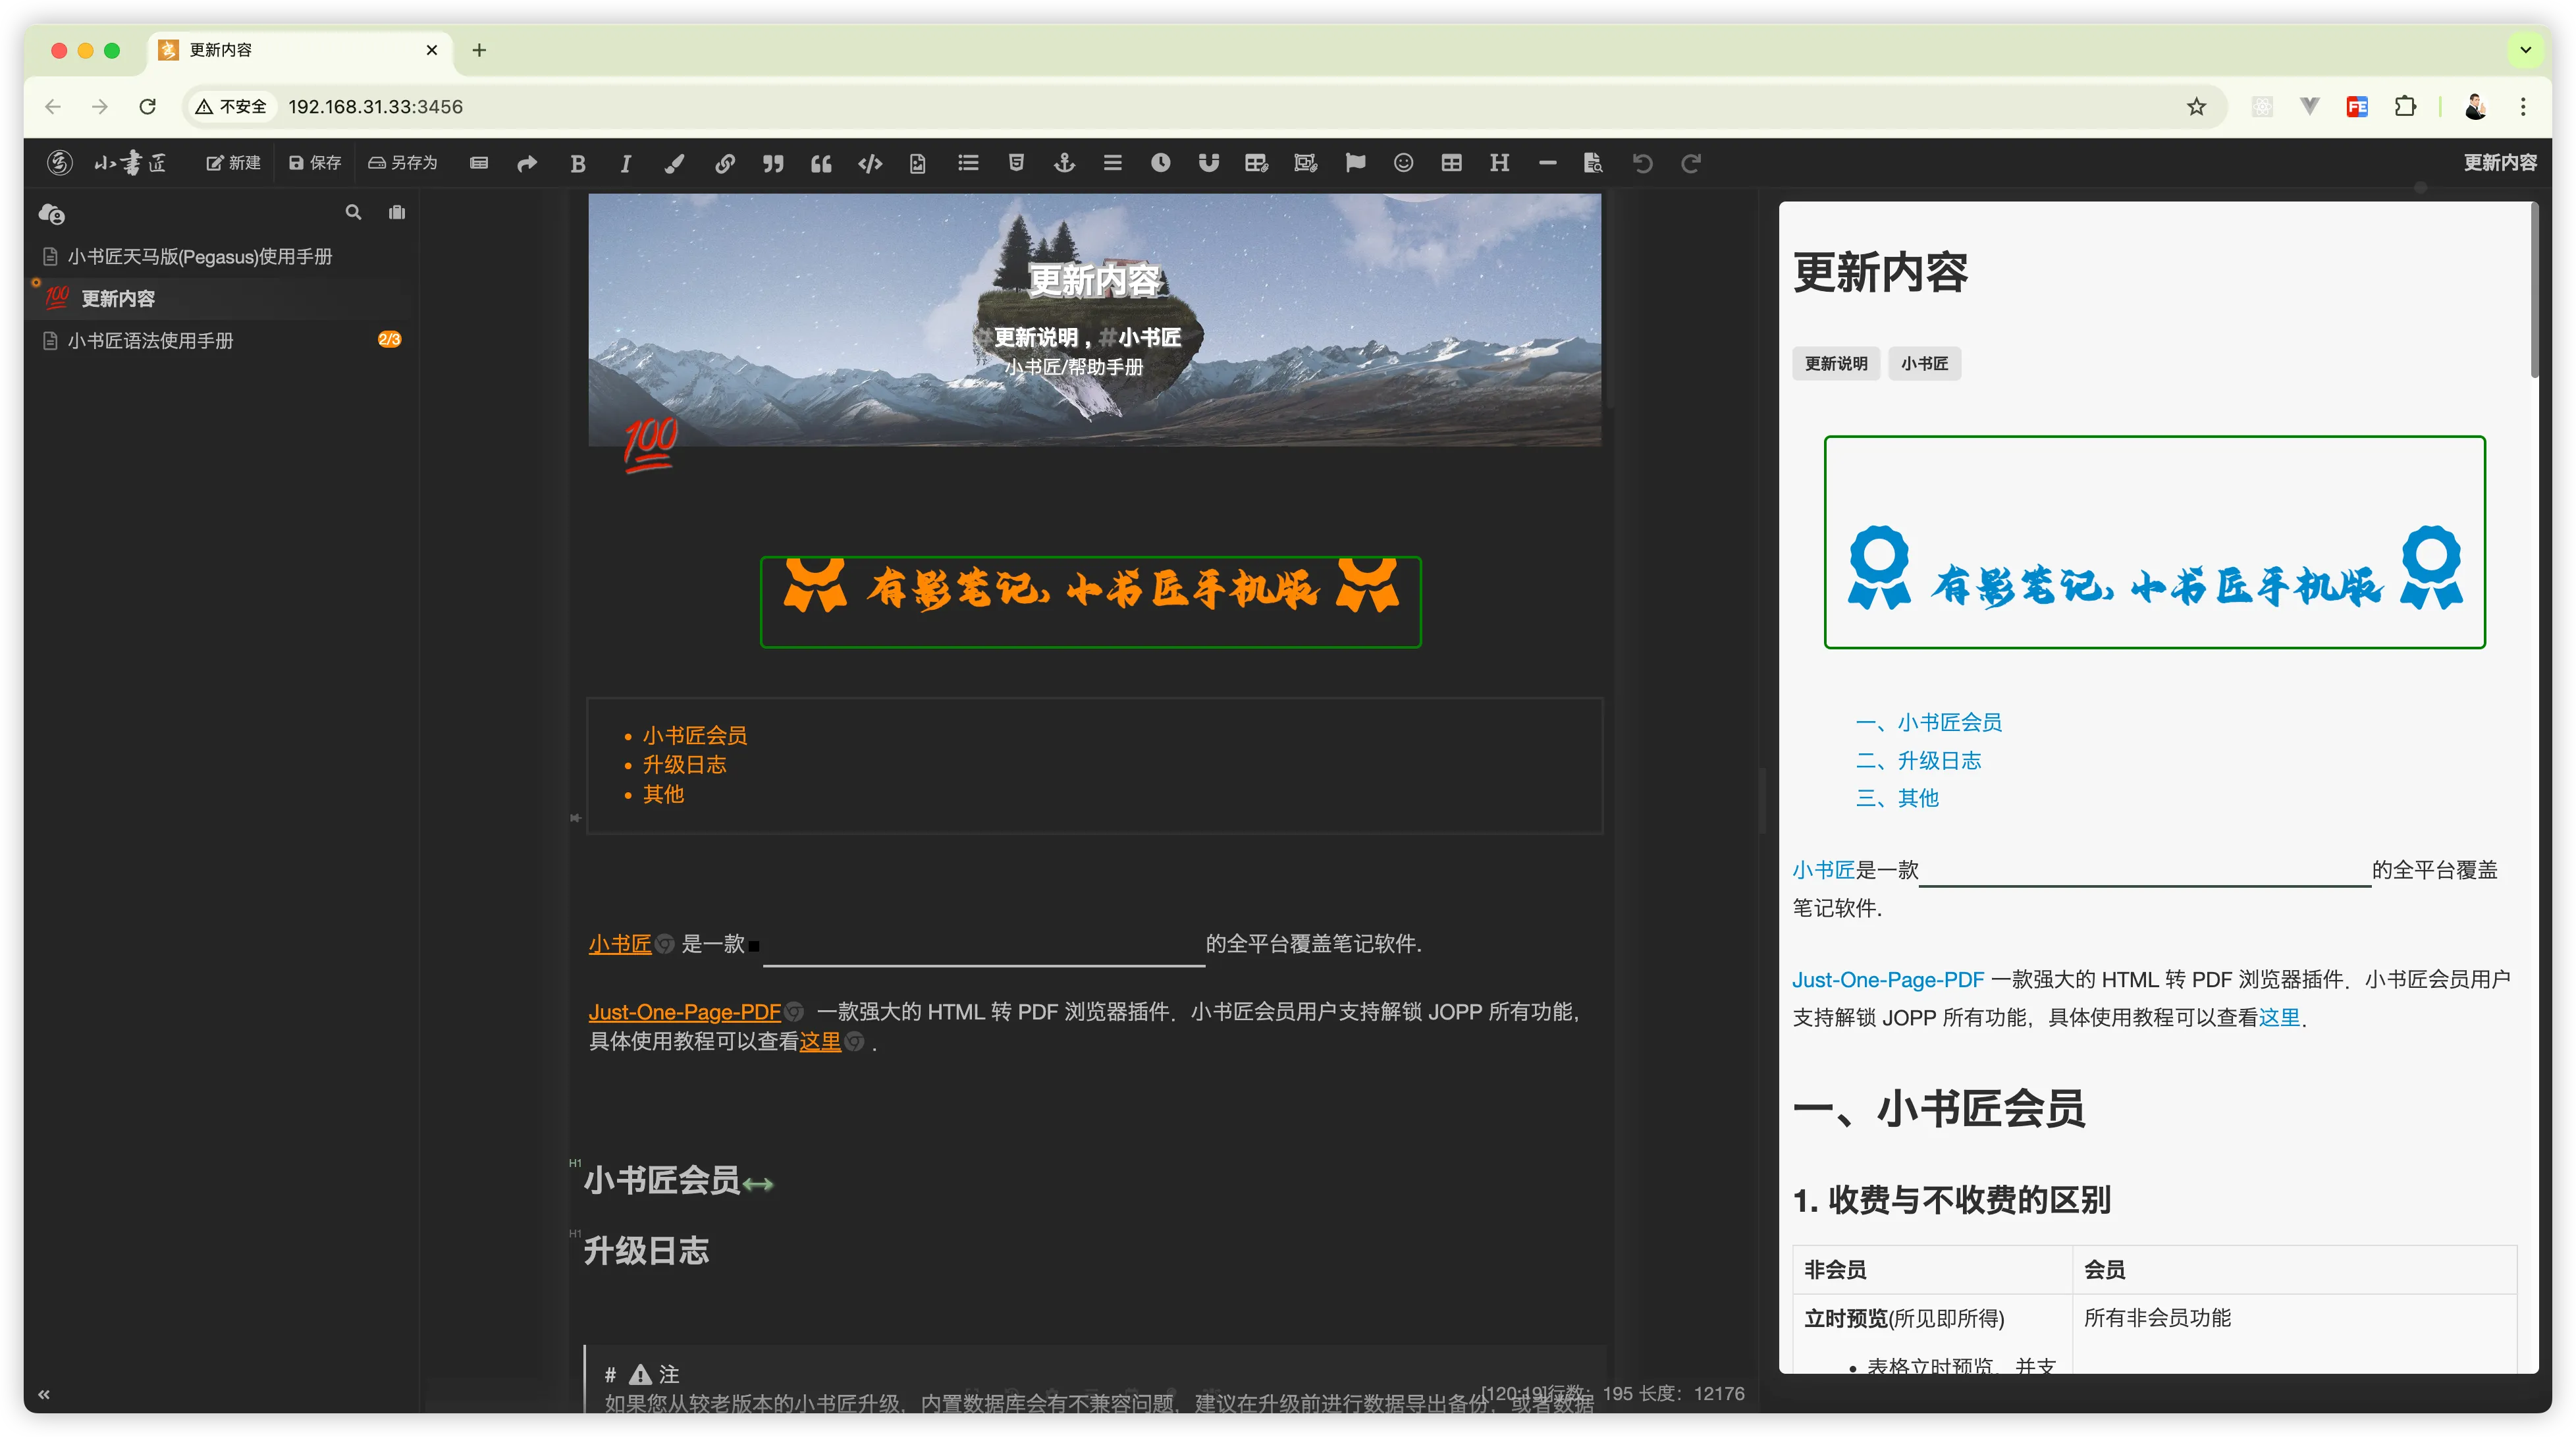Screen dimensions: 2576x1437
Task: Select the paintbrush highlight tool
Action: (x=675, y=163)
